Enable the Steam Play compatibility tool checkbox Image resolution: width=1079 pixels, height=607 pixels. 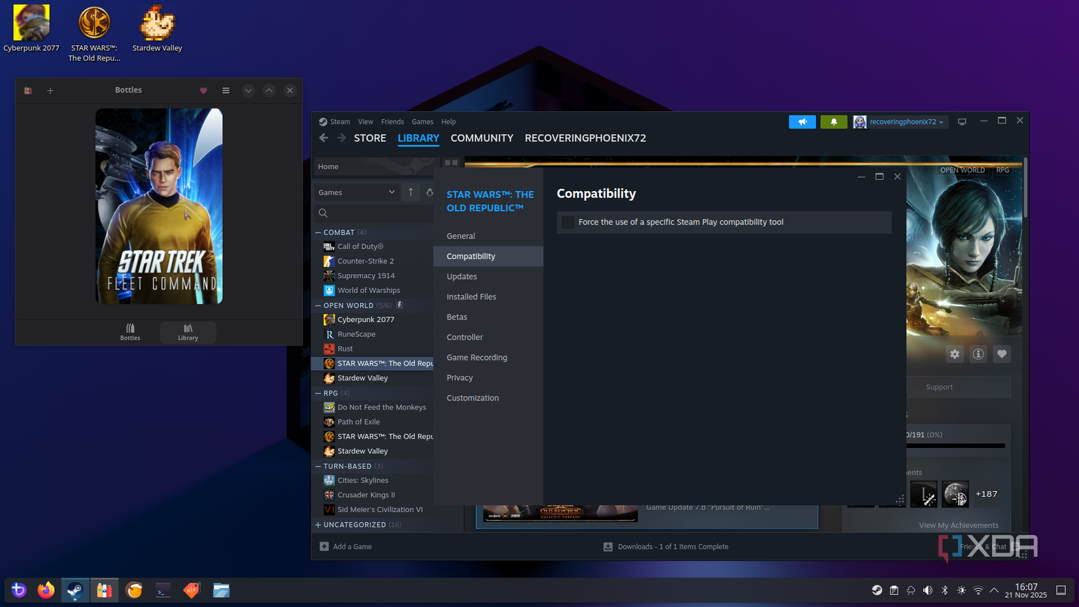(568, 222)
